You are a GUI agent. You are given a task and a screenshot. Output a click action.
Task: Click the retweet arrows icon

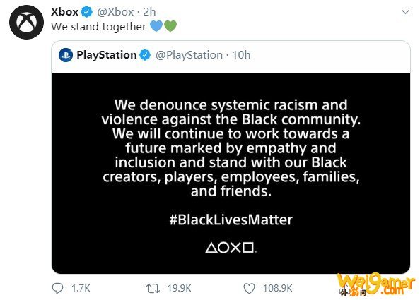(153, 289)
